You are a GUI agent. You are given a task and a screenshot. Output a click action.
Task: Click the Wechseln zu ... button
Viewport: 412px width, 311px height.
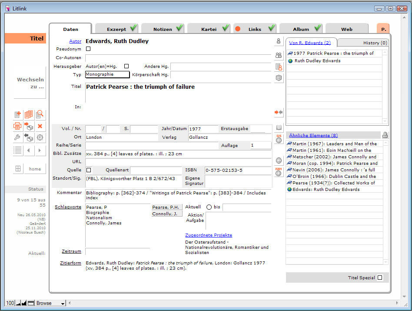[30, 83]
